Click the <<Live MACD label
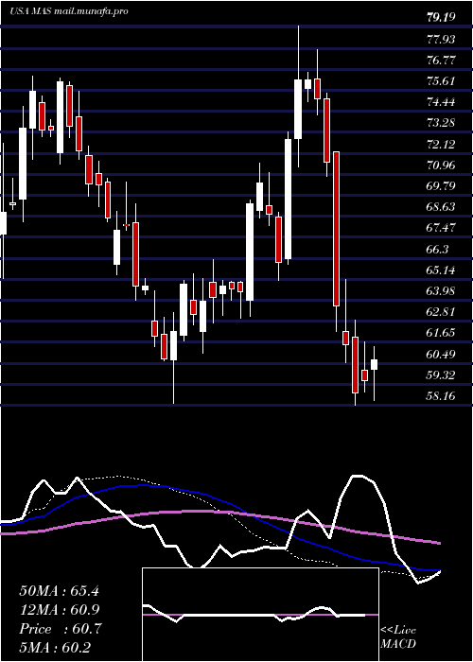 [398, 636]
